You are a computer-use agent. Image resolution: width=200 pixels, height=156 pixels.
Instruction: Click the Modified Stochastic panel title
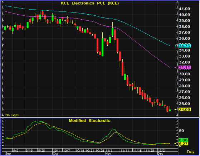pos(89,121)
